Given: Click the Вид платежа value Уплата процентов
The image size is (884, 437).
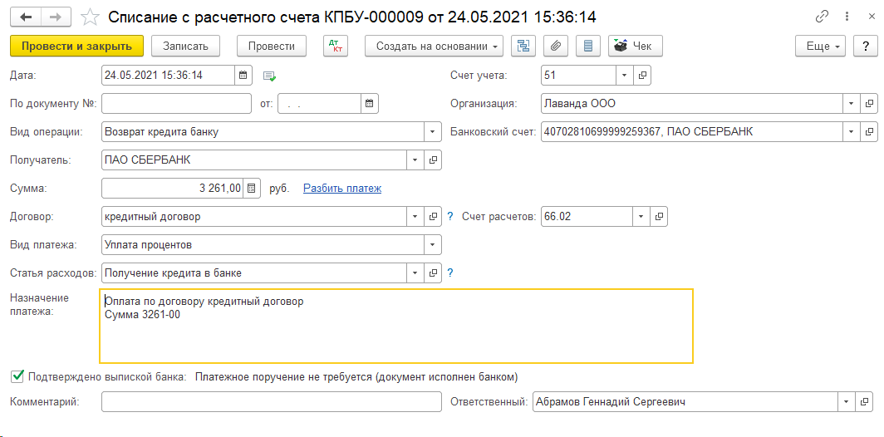Looking at the screenshot, I should click(x=148, y=245).
